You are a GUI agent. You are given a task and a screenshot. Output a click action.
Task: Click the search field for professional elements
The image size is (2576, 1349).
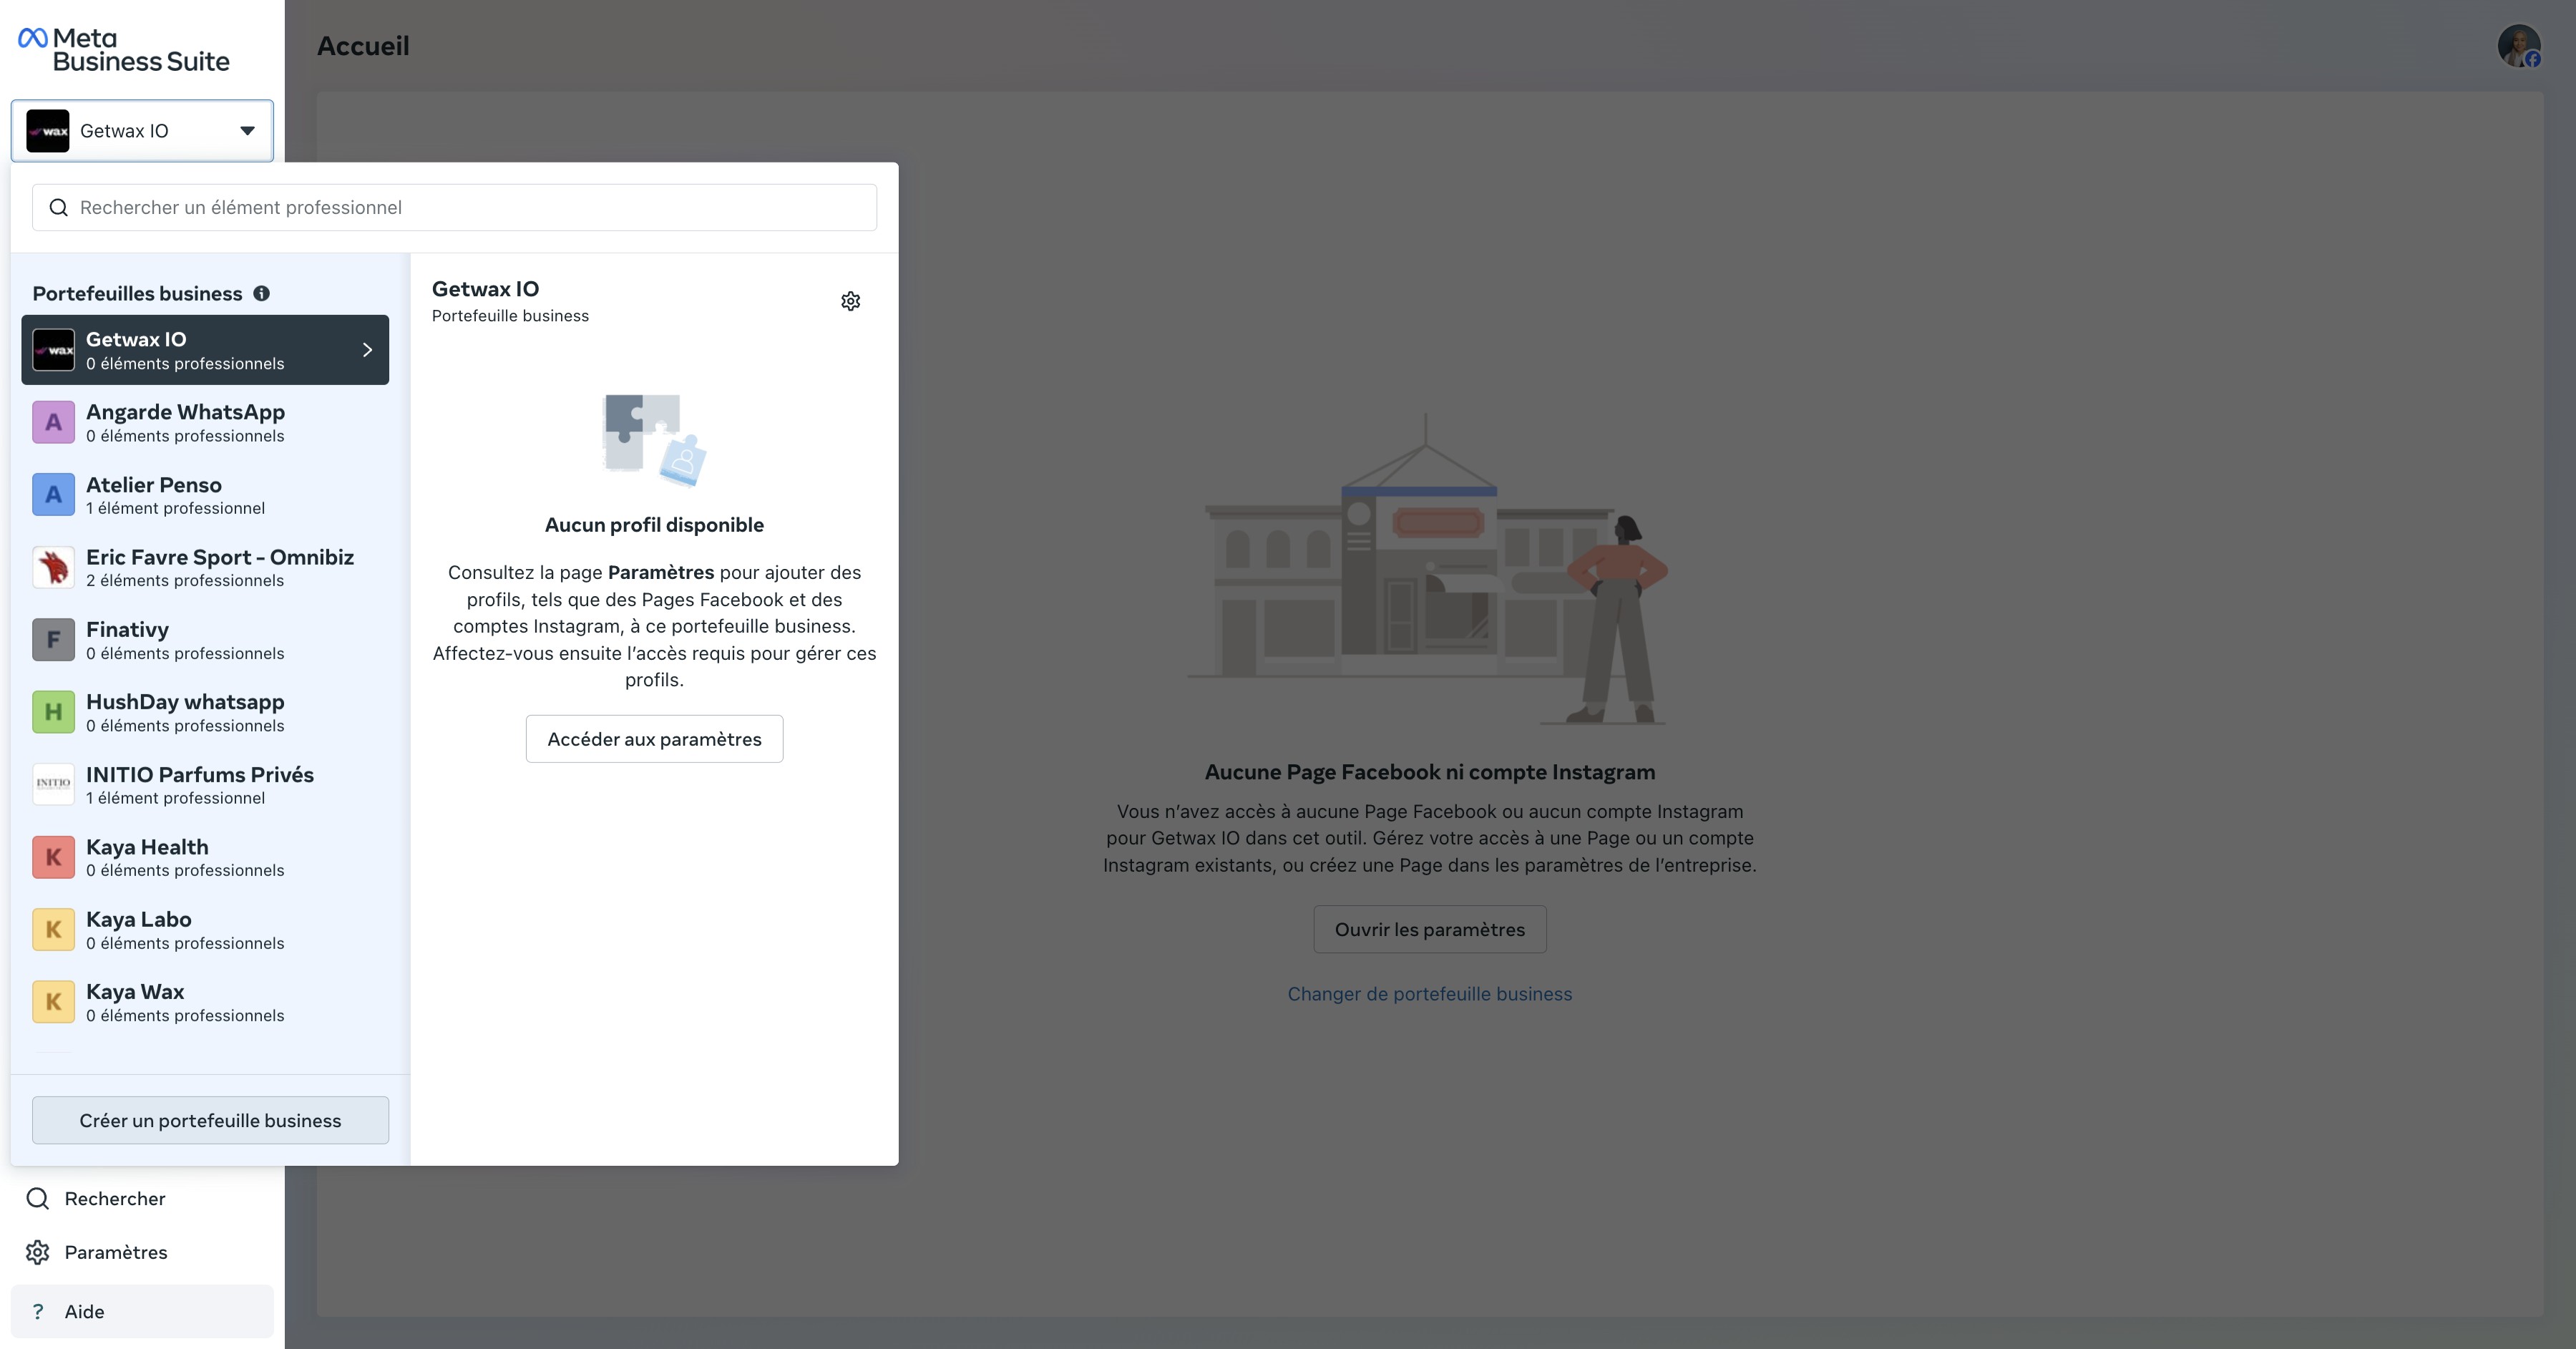[454, 207]
